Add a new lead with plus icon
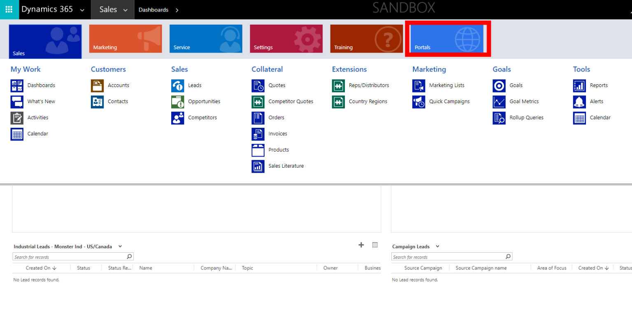This screenshot has height=316, width=632. pos(361,245)
